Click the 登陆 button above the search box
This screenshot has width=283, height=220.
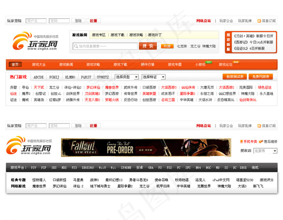tap(78, 21)
